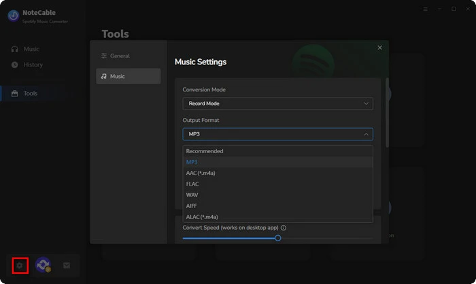Choose MP3 from the format list
The height and width of the screenshot is (284, 476).
[192, 162]
